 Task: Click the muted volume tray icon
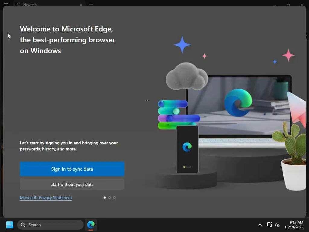click(x=277, y=225)
